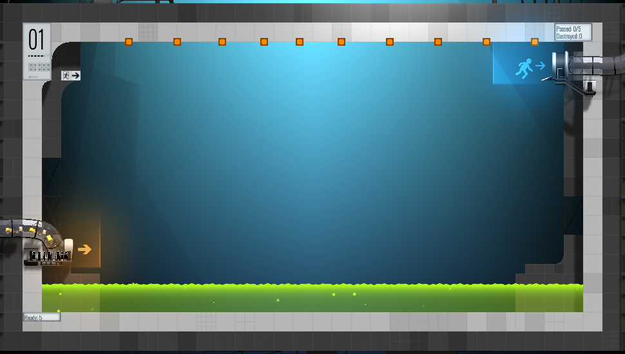Click the third orange ceiling square from left
This screenshot has height=354, width=625.
[222, 42]
